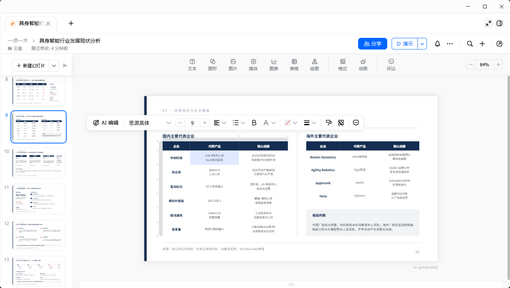This screenshot has height=288, width=510.
Task: Add comment from floating toolbar
Action: click(356, 123)
